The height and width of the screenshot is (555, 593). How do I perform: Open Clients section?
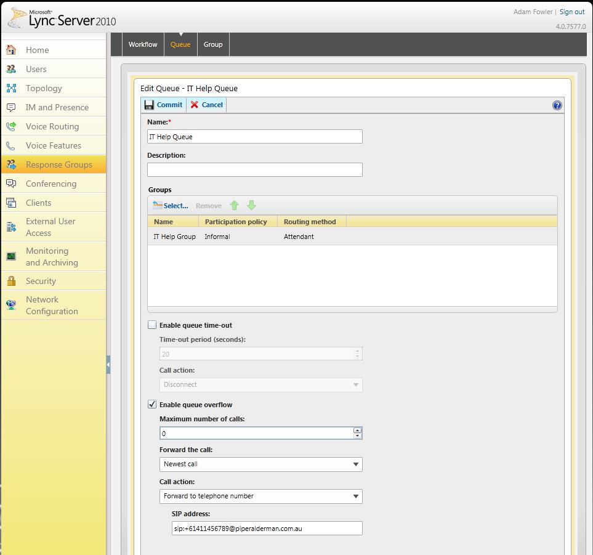pyautogui.click(x=54, y=203)
